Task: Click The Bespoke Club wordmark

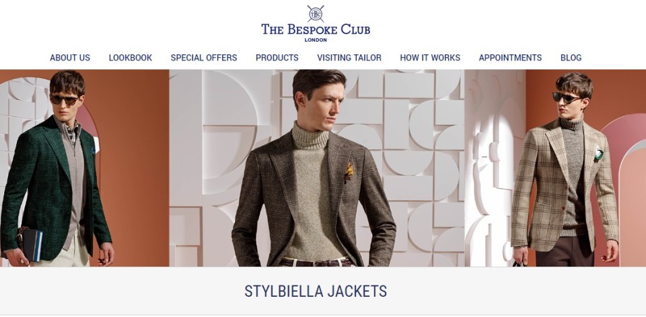Action: pyautogui.click(x=316, y=30)
